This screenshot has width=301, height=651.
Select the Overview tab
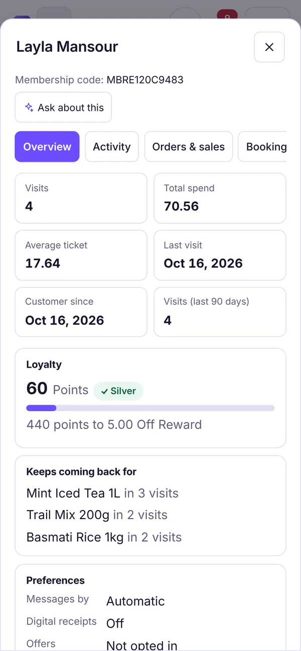tap(47, 146)
